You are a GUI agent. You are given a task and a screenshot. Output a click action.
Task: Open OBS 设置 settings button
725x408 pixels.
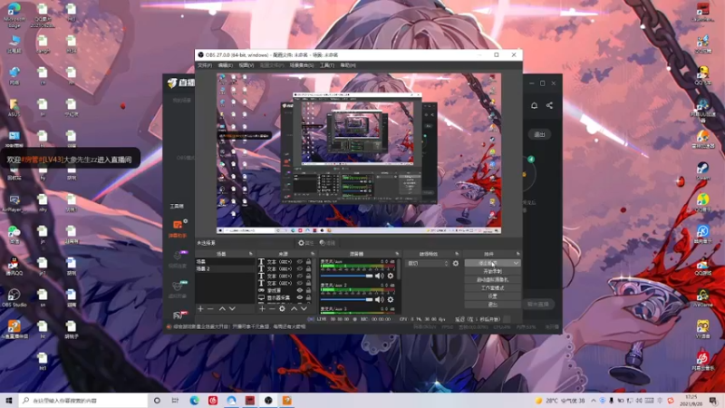tap(492, 296)
